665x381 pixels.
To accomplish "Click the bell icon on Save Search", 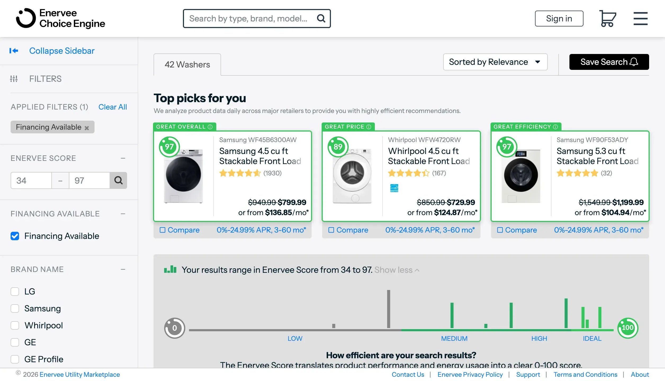I will tap(634, 62).
